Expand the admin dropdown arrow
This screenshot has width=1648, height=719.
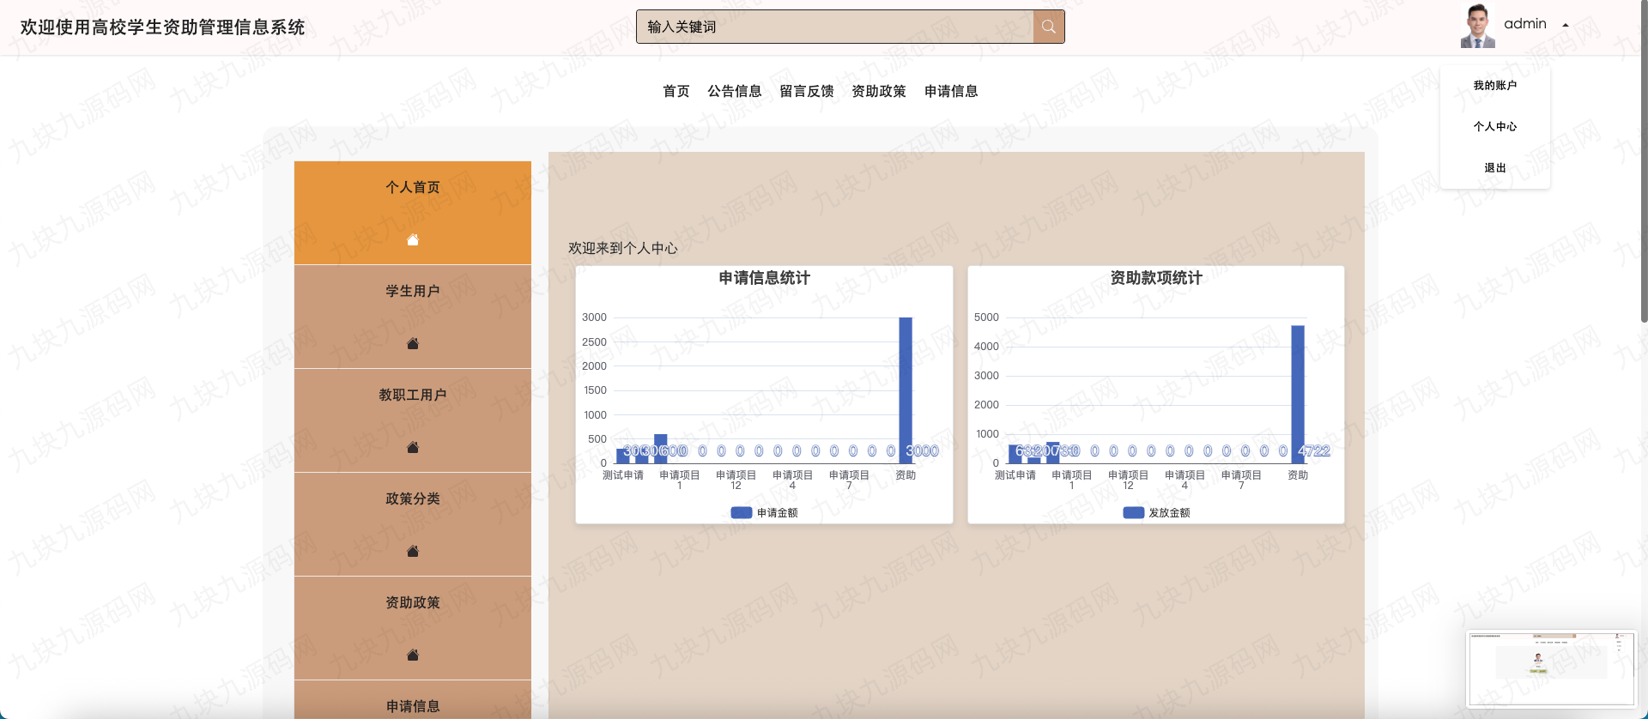point(1566,25)
